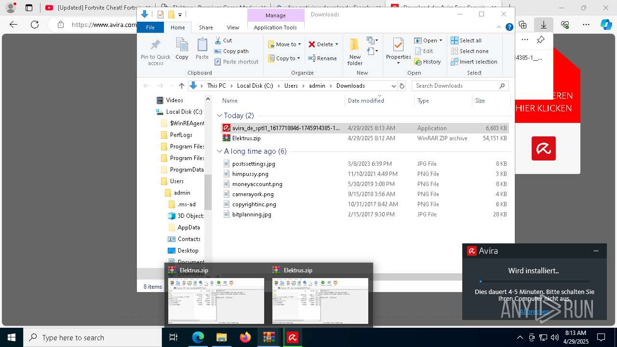Go back in Edge browser
Viewport: 617px width, 347px height.
pos(13,25)
